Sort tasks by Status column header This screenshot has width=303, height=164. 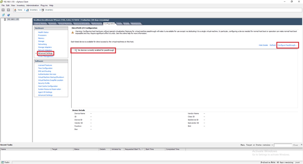86,149
